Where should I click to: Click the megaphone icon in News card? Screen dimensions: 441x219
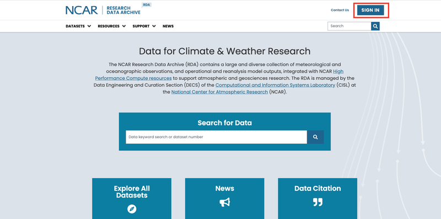pos(225,202)
